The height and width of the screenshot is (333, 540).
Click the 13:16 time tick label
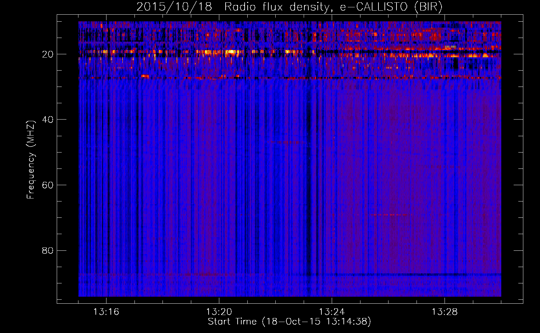(x=106, y=312)
